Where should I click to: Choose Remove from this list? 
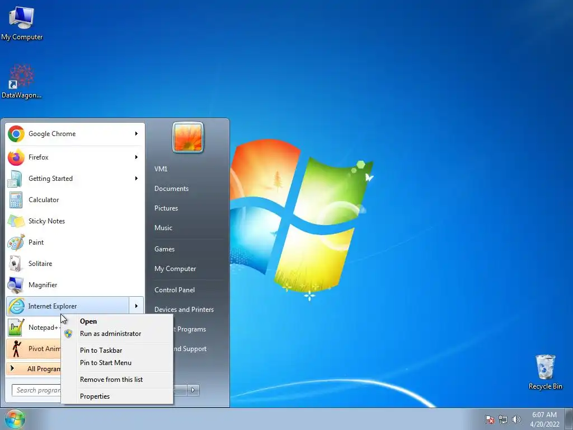coord(117,380)
